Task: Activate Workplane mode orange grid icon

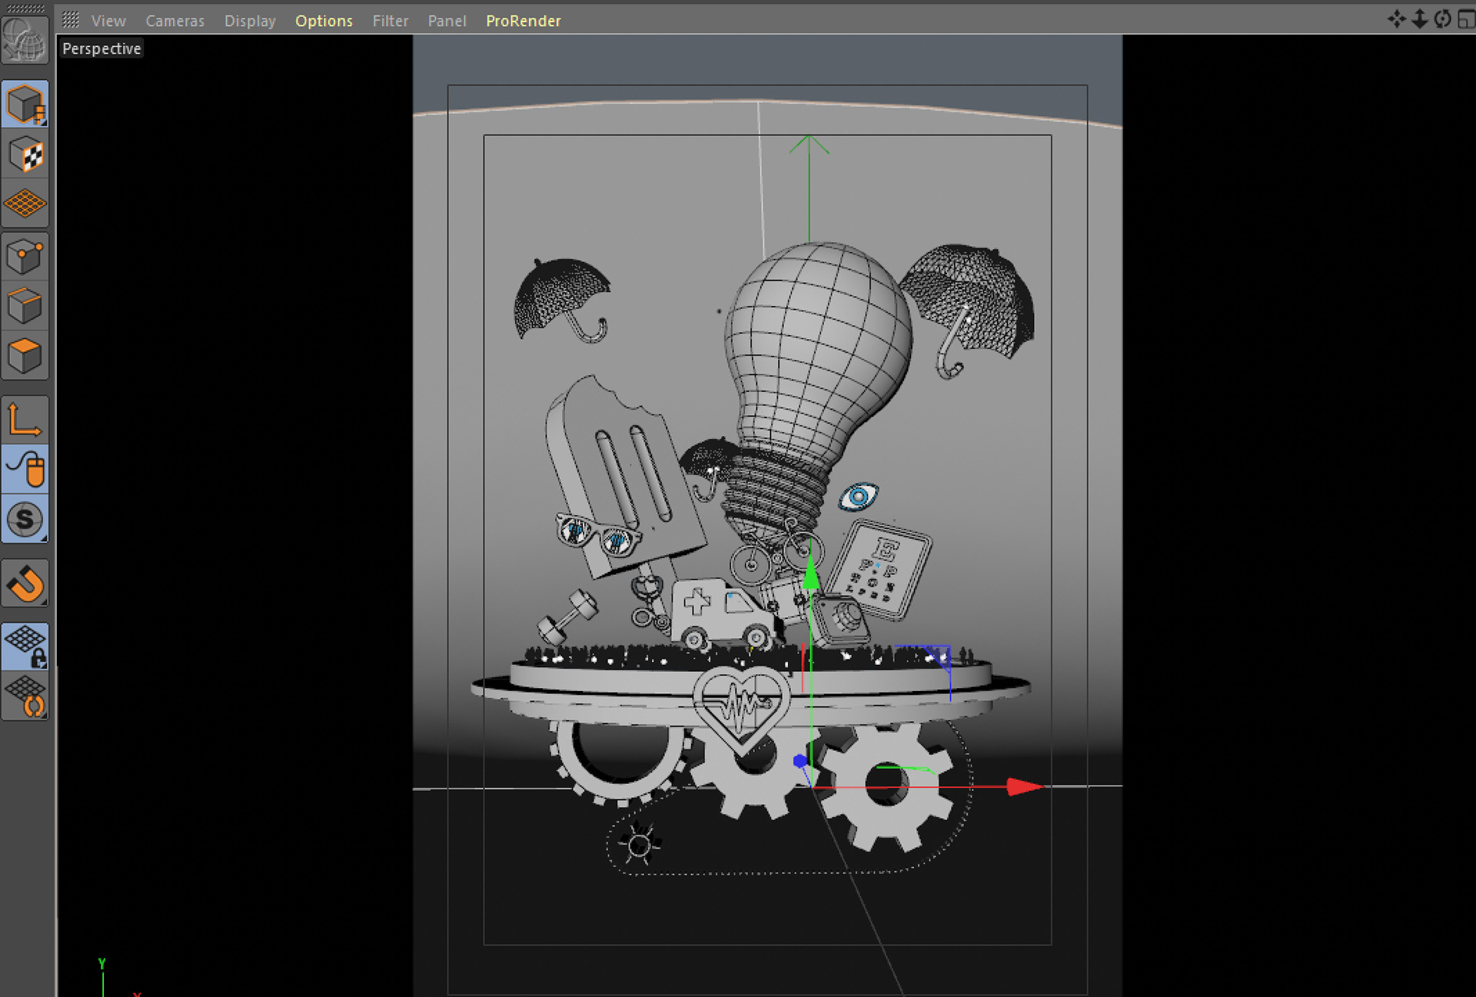Action: (x=25, y=204)
